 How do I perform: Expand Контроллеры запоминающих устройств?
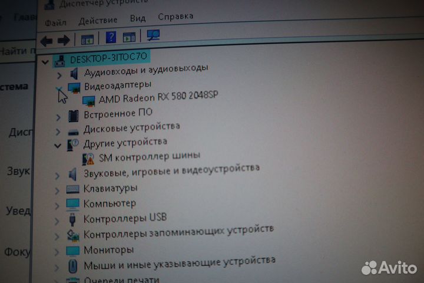tap(57, 236)
